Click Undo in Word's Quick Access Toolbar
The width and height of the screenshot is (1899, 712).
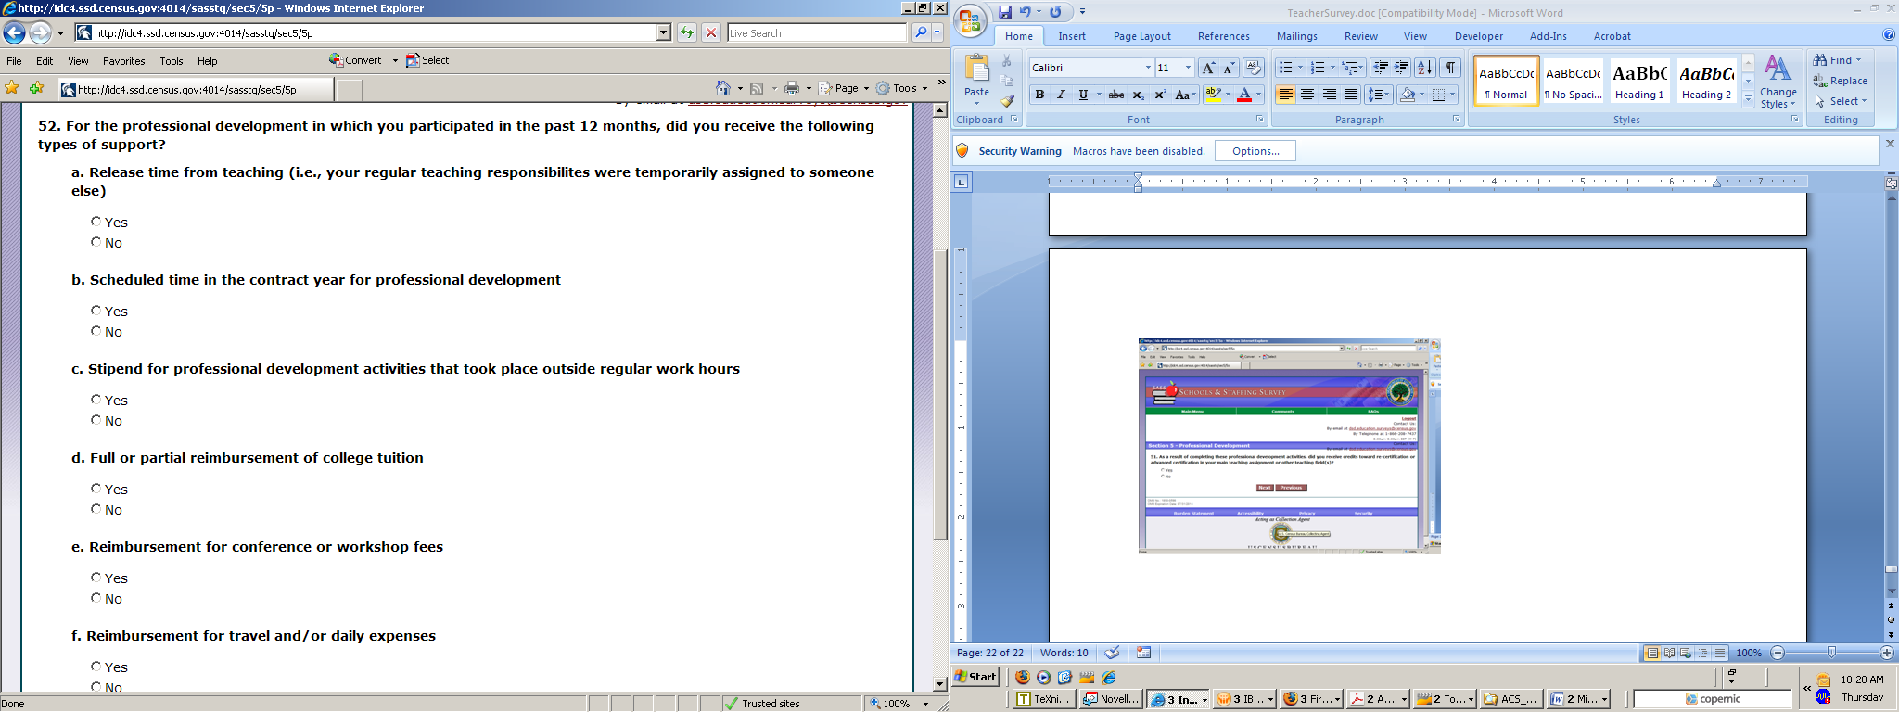tap(1026, 12)
